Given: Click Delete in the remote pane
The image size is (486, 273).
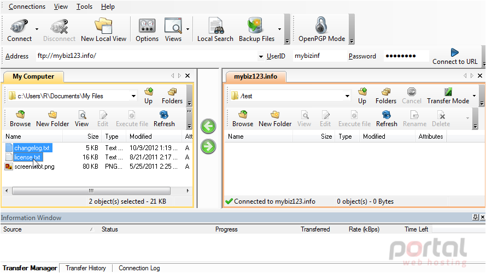Looking at the screenshot, I should click(441, 119).
